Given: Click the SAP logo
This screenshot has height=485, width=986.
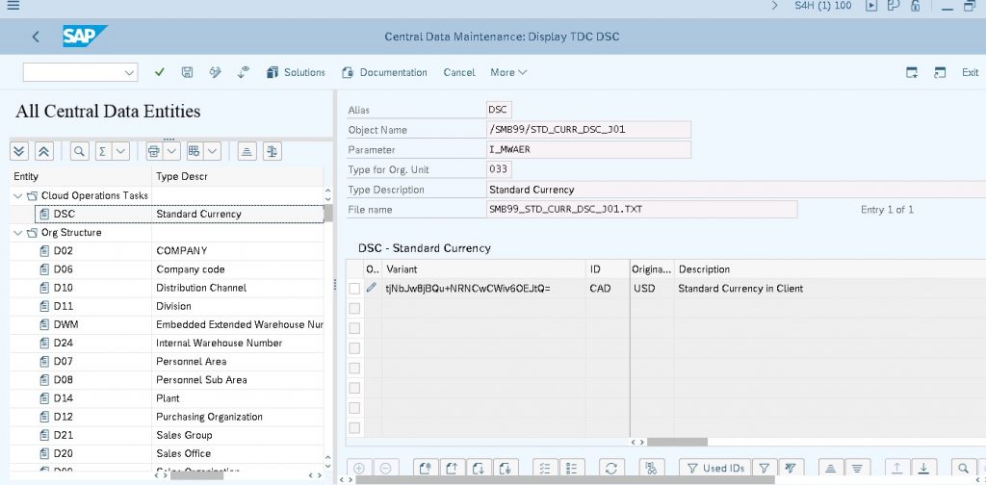Looking at the screenshot, I should [85, 36].
